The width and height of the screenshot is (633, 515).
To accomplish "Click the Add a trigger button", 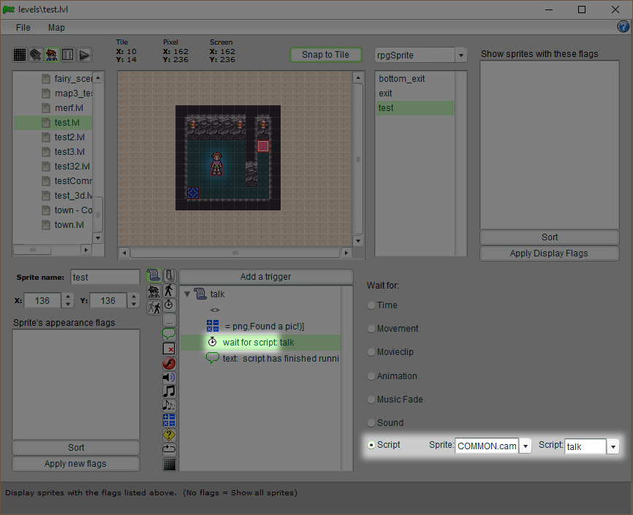I will [265, 276].
